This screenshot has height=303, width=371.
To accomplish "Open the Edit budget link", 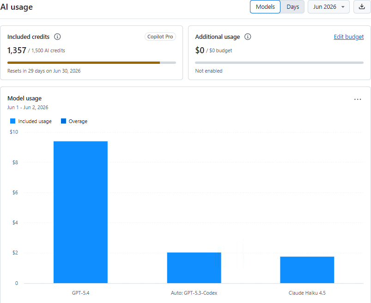I will [349, 37].
